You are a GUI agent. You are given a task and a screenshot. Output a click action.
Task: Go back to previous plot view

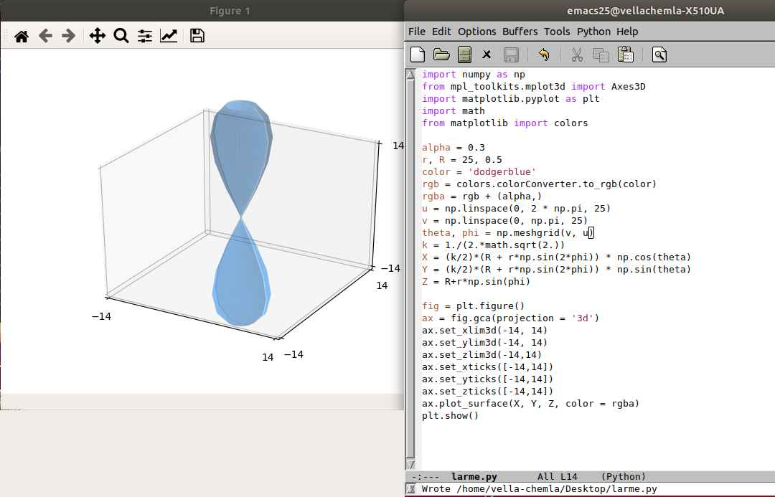(45, 36)
